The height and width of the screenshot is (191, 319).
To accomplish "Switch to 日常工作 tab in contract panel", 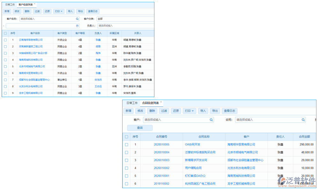I will tap(132, 103).
